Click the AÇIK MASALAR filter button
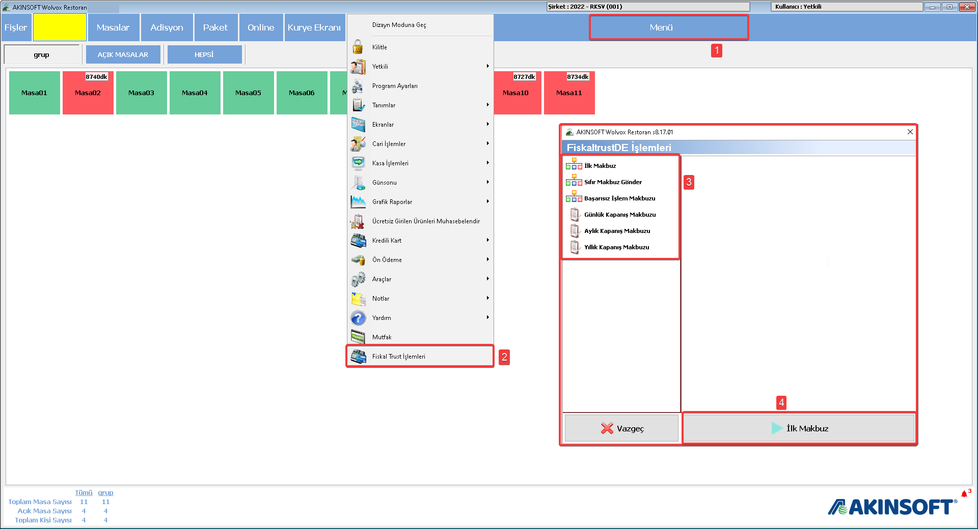The width and height of the screenshot is (978, 529). point(123,54)
